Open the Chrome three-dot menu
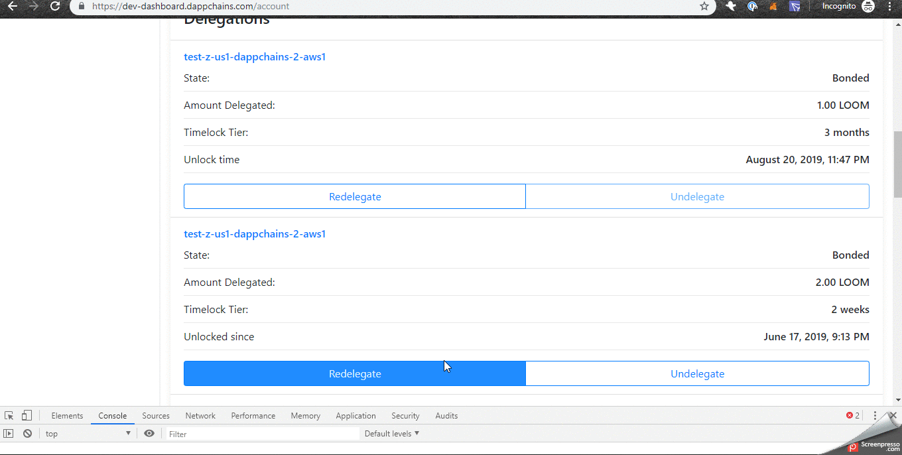 [890, 6]
